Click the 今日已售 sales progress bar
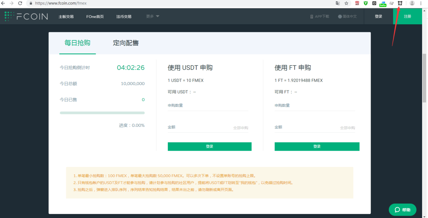428x218 pixels. [x=102, y=113]
